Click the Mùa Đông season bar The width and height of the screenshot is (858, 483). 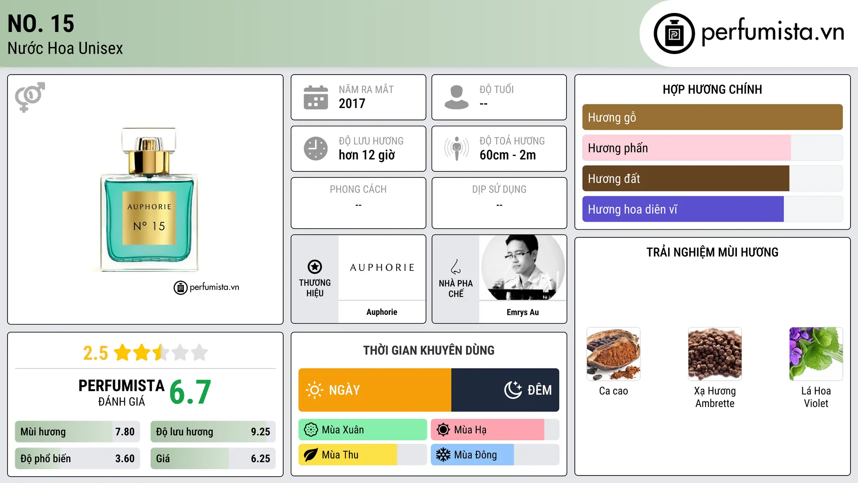495,455
